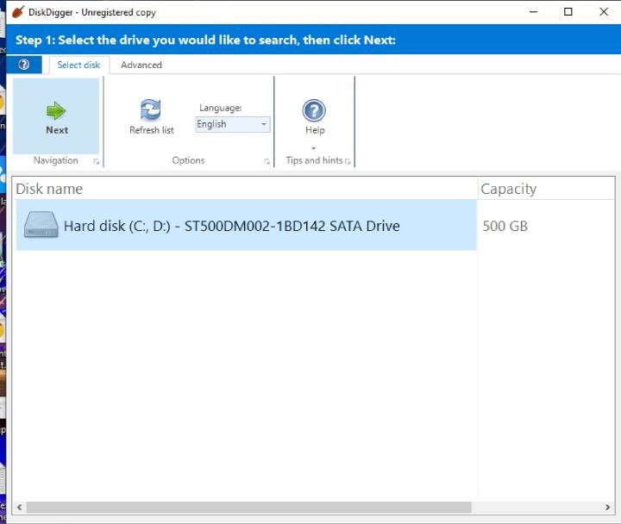Open the Navigation group dialog launcher

tap(97, 161)
